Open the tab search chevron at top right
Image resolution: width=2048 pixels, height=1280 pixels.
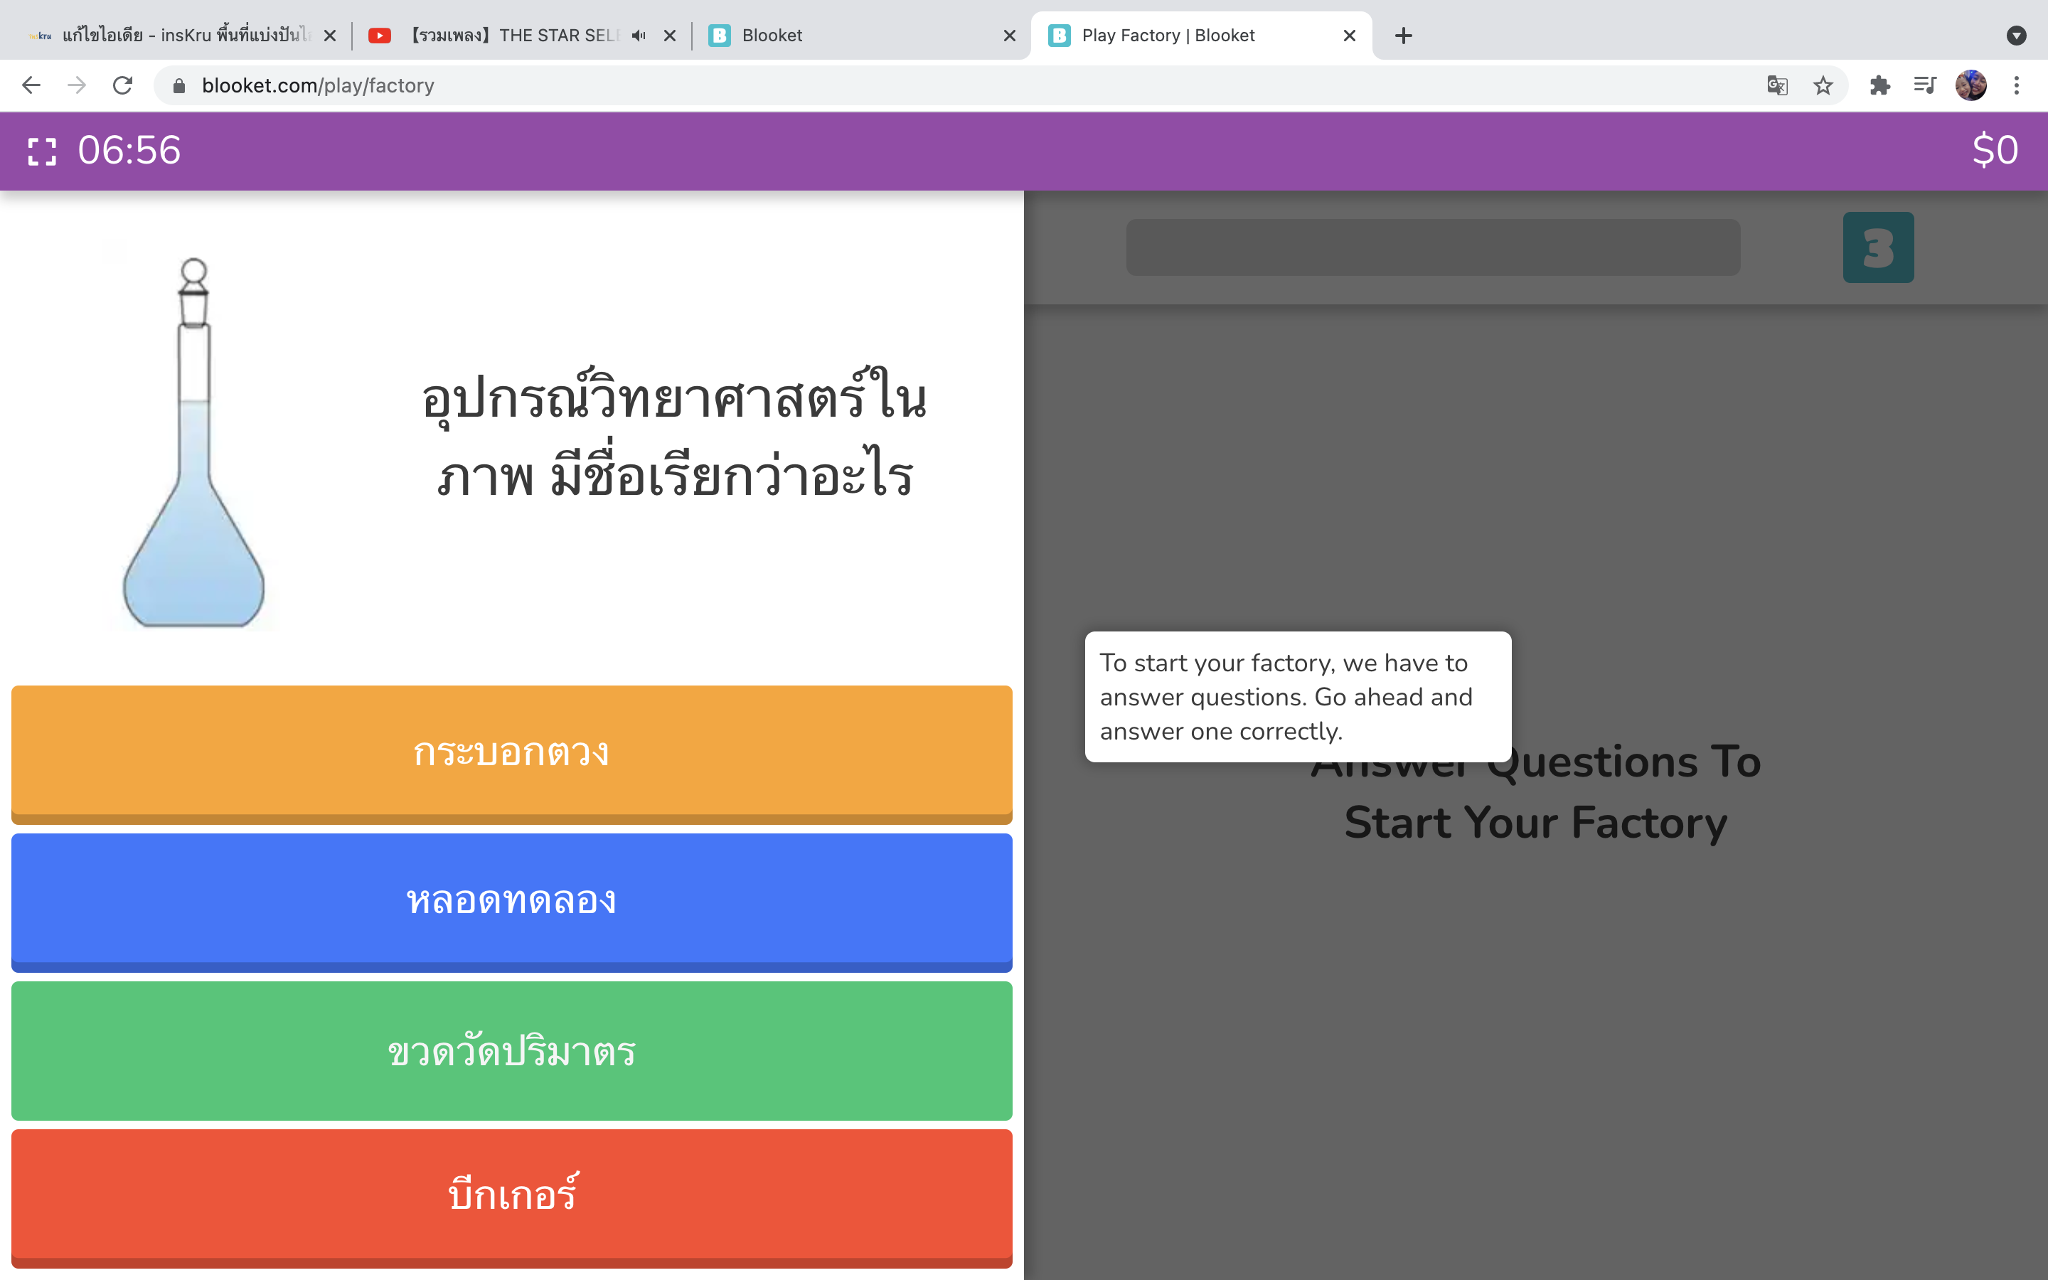2017,35
